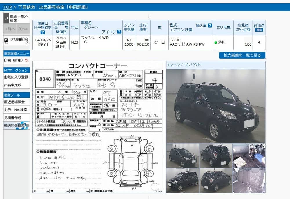Click the back-arrow icon for 車両一覧へ戻る
Screen dimensions: 290x199
(x=6, y=19)
